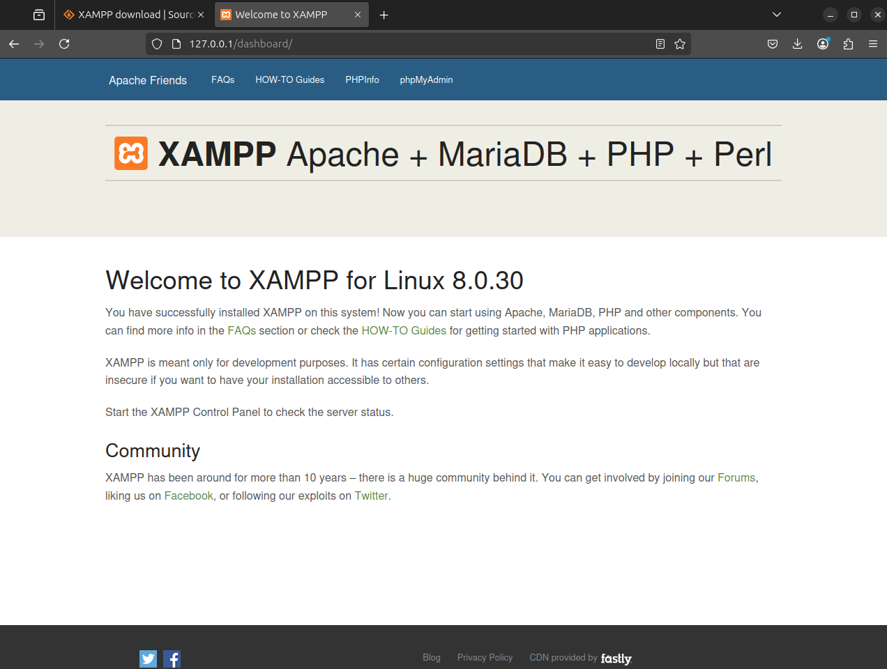
Task: Open the Twitter text link
Action: coord(372,495)
